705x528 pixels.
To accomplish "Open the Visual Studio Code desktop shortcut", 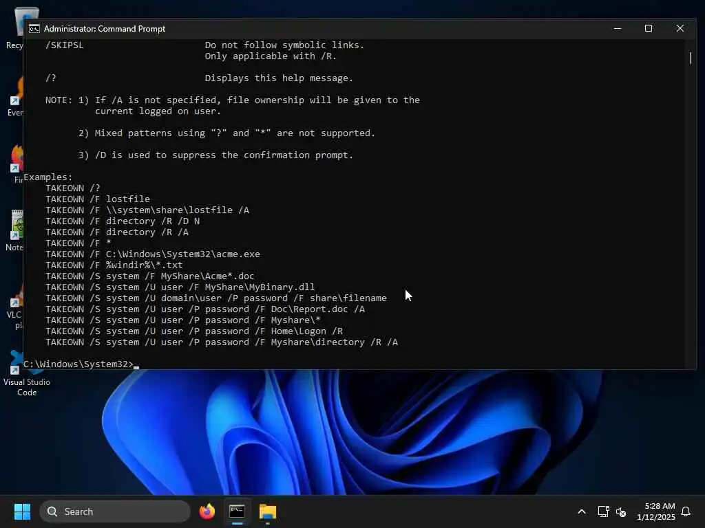I will pyautogui.click(x=27, y=375).
